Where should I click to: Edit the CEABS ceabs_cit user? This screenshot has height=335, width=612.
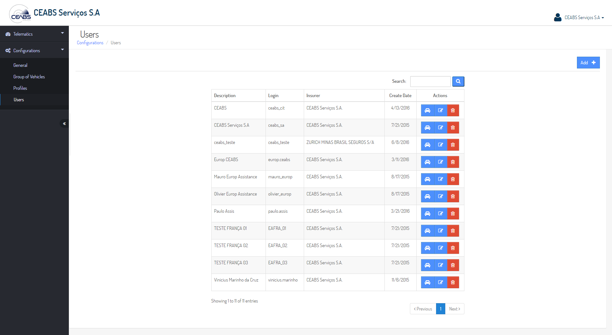[441, 110]
